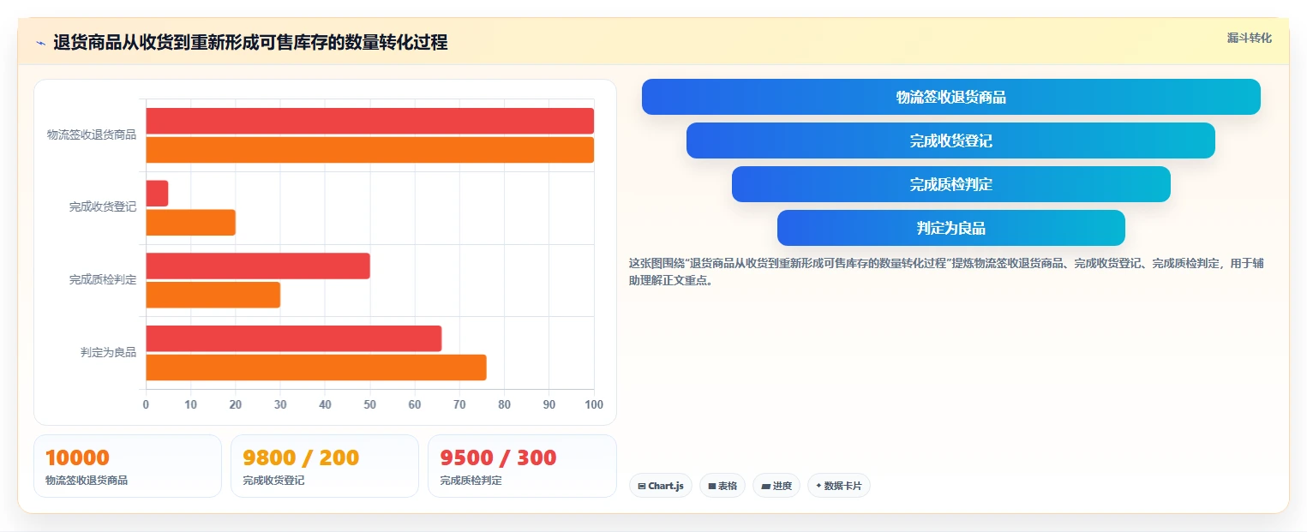The width and height of the screenshot is (1307, 532).
Task: Click the icon in the 进度 tag
Action: point(765,486)
